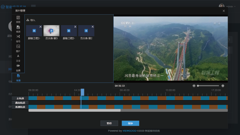240x135 pixels.
Task: Click the blue 保存 save button
Action: pos(130,123)
